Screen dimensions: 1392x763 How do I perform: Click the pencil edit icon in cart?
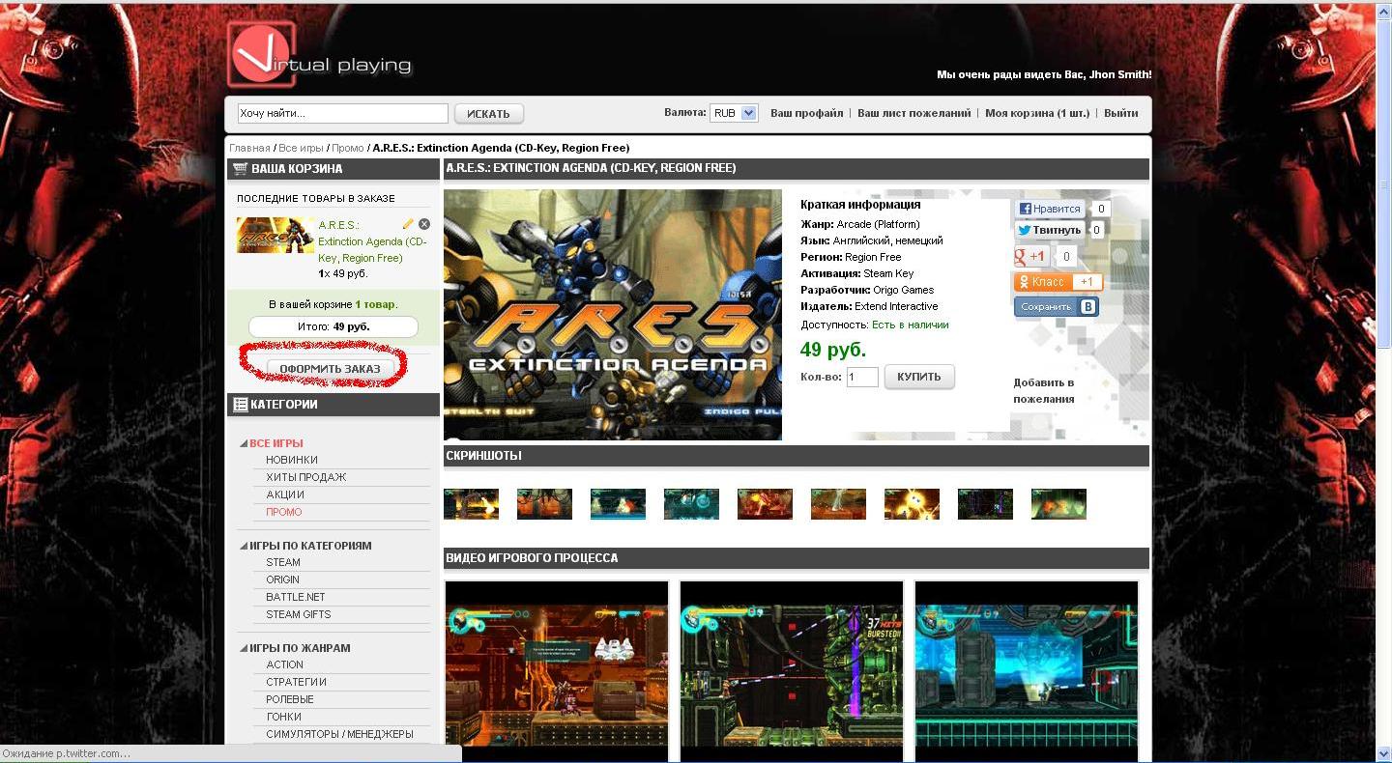point(408,224)
